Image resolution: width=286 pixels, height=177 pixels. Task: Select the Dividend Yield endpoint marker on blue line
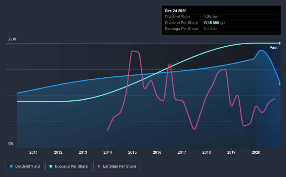(x=280, y=84)
